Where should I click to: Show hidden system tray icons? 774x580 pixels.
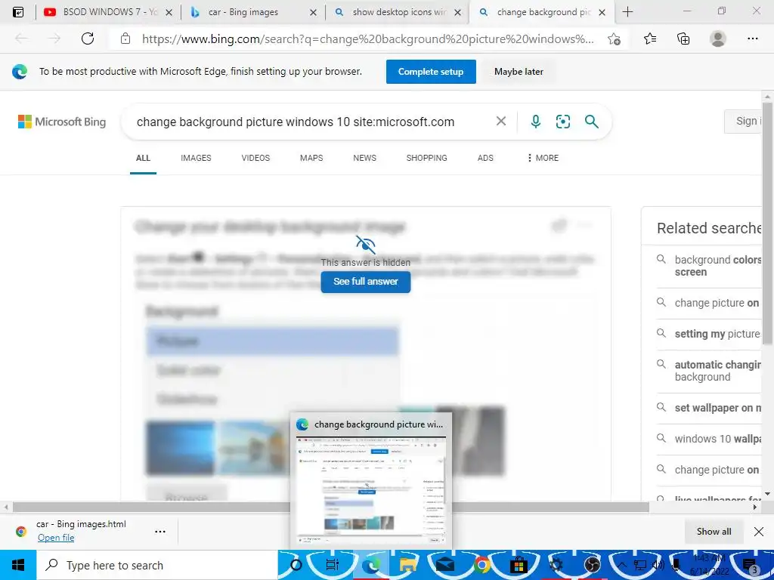coord(621,565)
